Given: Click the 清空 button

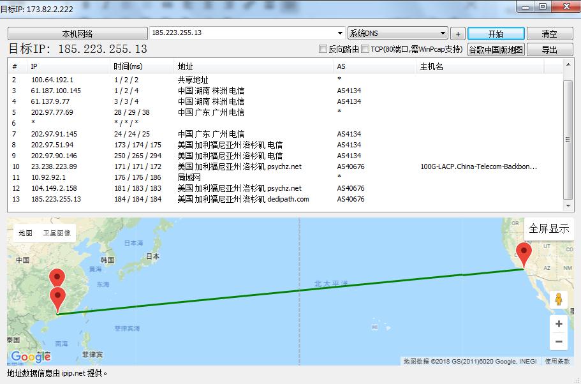Looking at the screenshot, I should click(x=549, y=34).
